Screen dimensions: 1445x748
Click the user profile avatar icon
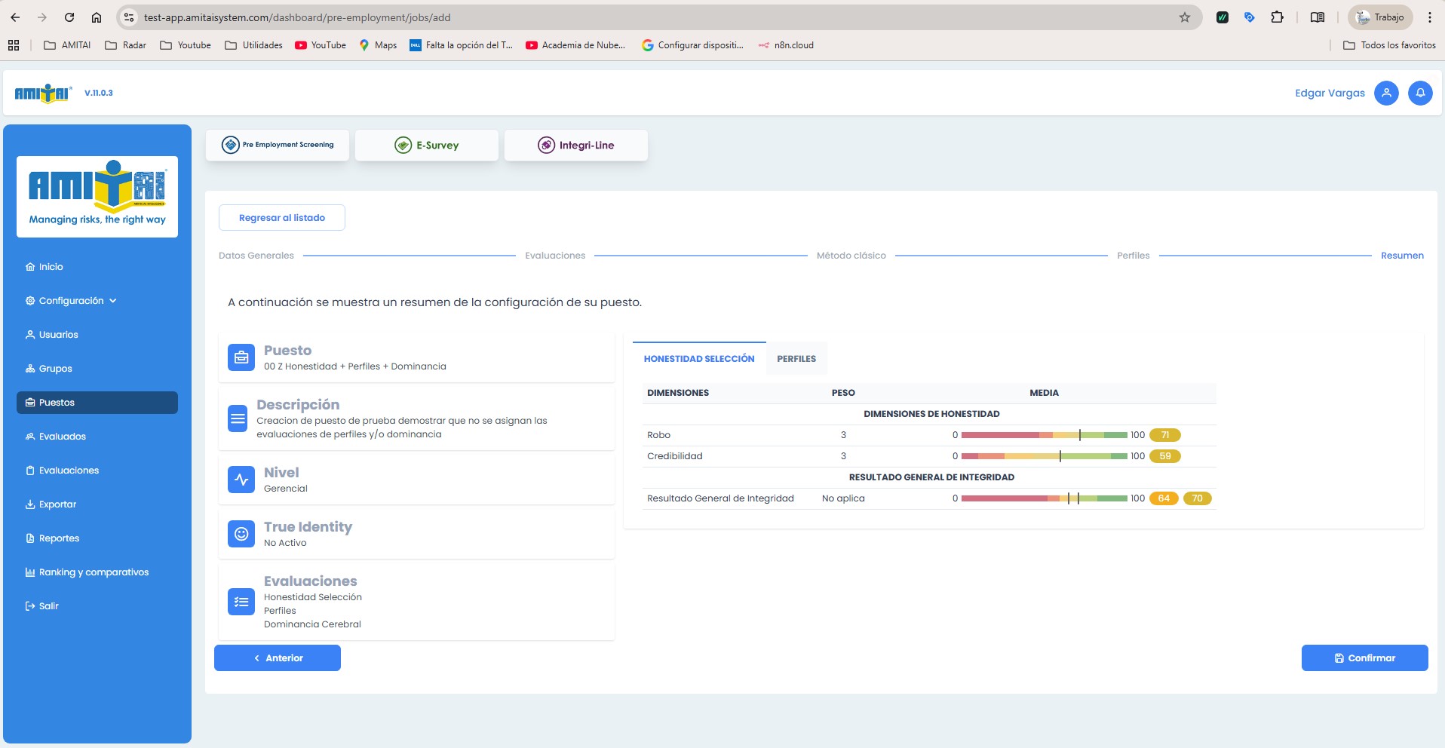tap(1386, 93)
